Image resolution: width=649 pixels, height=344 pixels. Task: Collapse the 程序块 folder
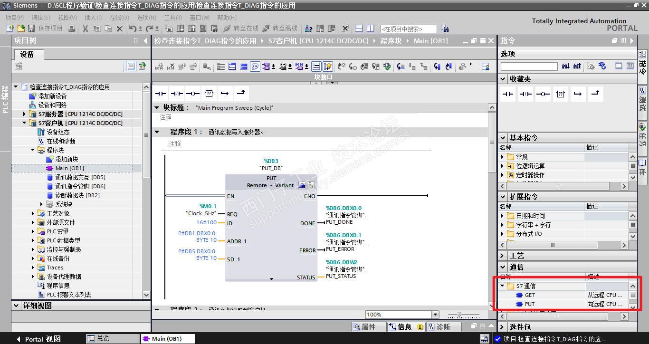click(x=33, y=150)
